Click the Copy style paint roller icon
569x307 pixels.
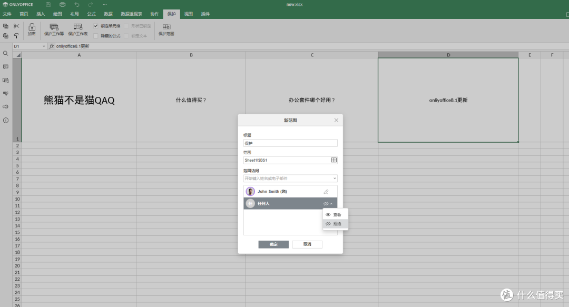(x=16, y=36)
